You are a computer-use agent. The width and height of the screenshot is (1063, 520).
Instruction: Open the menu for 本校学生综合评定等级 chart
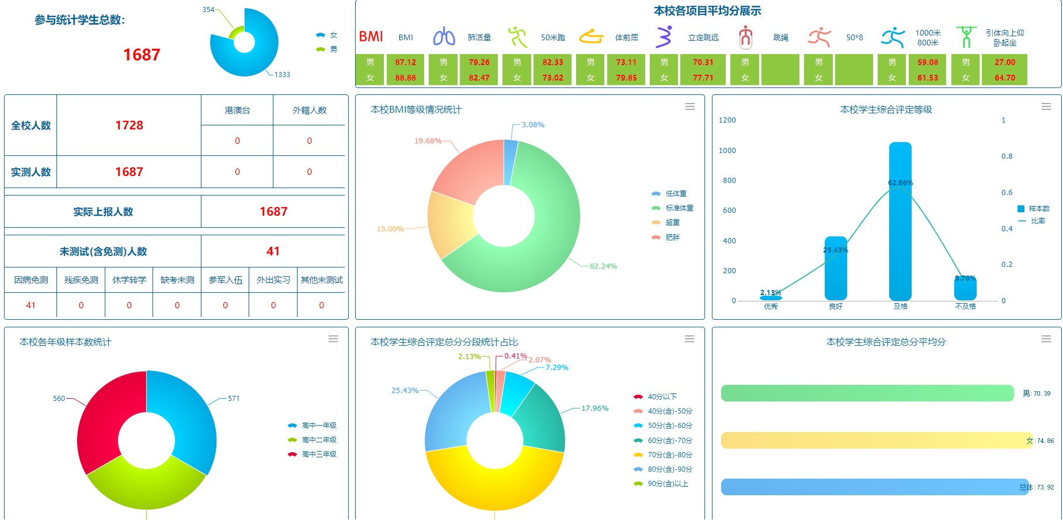tap(1046, 106)
